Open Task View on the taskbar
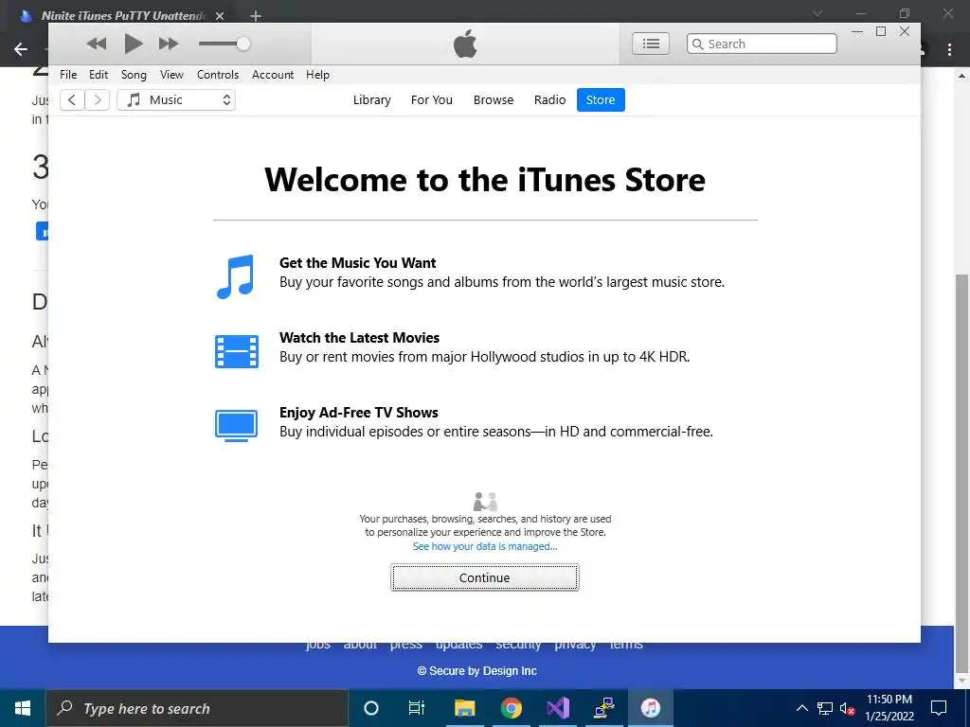 pos(417,708)
